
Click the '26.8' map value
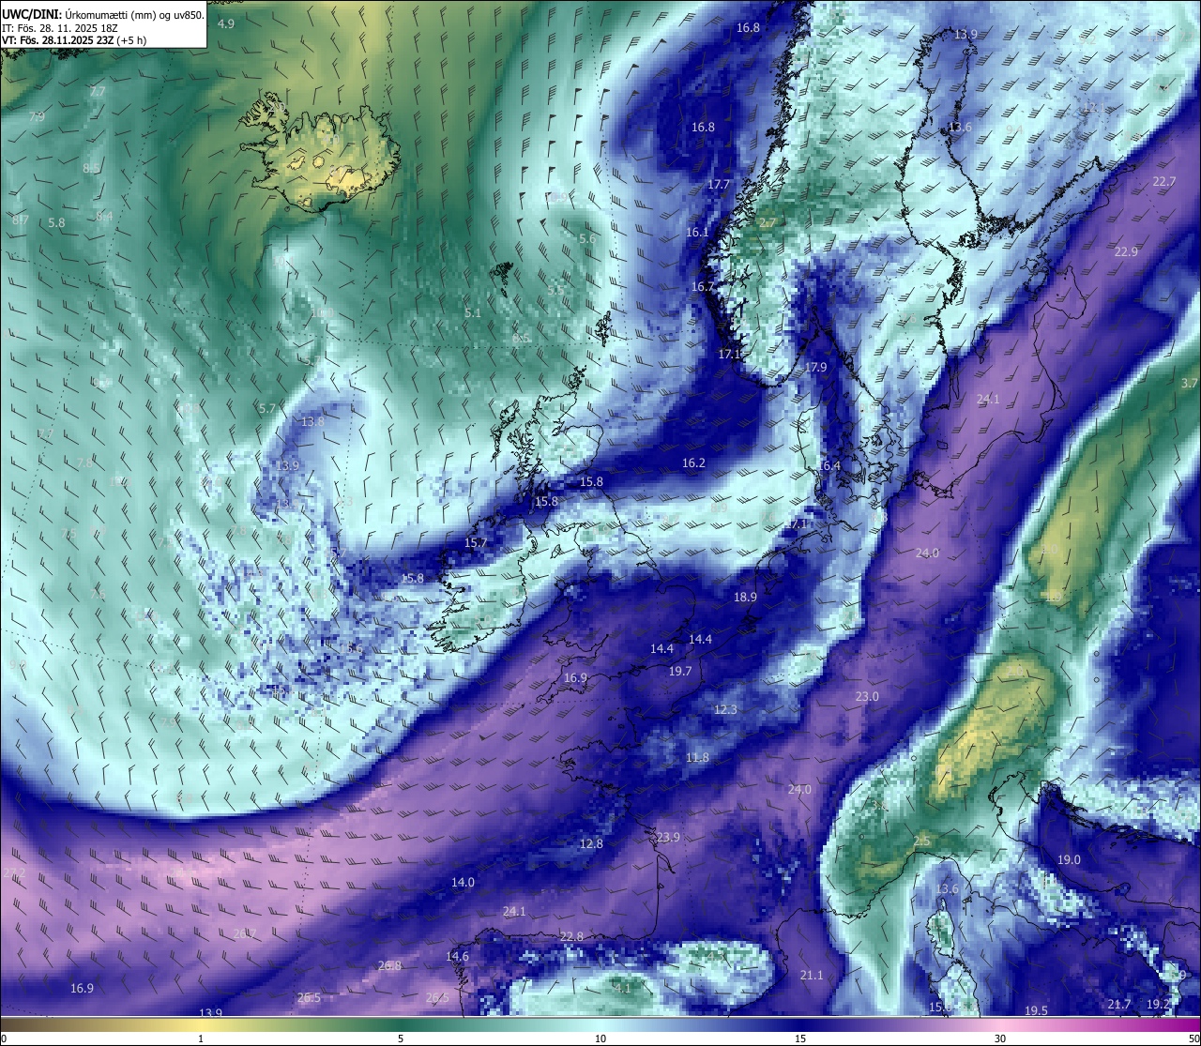pos(389,966)
